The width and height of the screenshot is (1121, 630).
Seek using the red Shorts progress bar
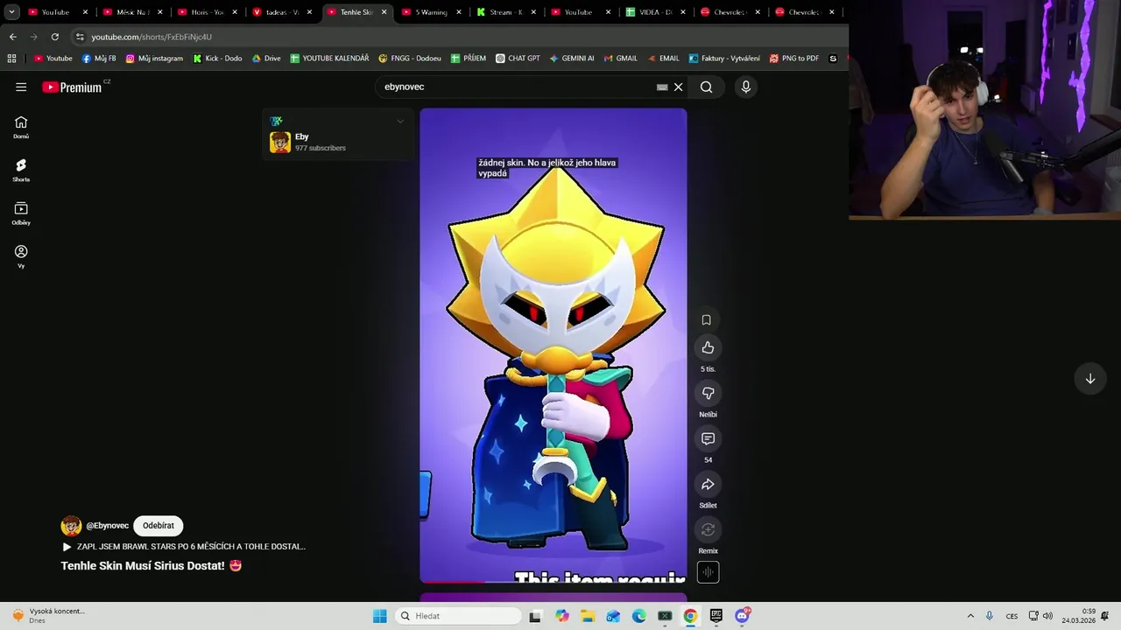pyautogui.click(x=553, y=582)
